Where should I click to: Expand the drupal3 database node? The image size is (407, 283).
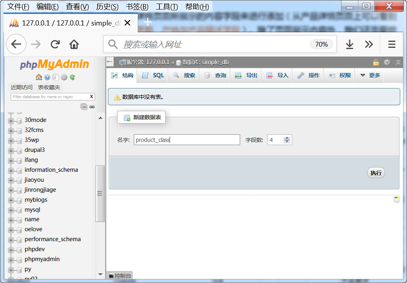tap(11, 151)
